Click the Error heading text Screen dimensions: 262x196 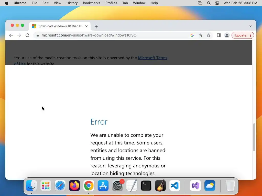99,122
